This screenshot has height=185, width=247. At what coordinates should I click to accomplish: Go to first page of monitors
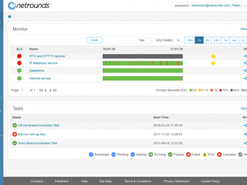coord(41,90)
